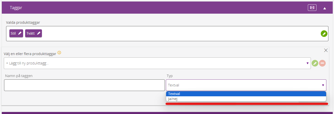This screenshot has width=334, height=114.
Task: Click inside the selected product tags box
Action: (167, 34)
